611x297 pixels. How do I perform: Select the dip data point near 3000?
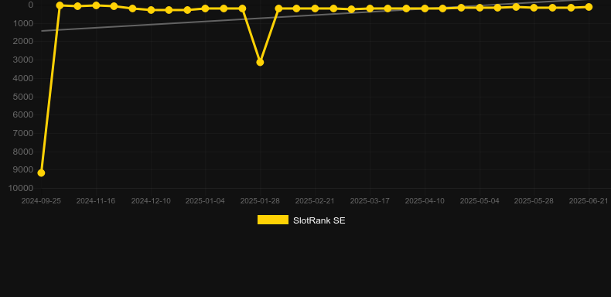[260, 62]
